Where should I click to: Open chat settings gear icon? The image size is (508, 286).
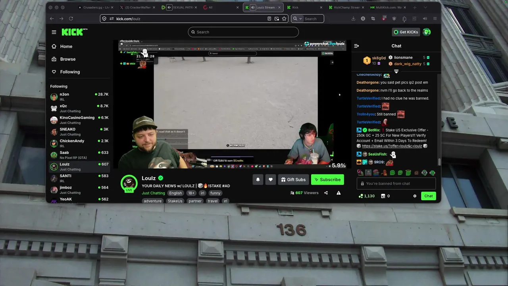[415, 196]
